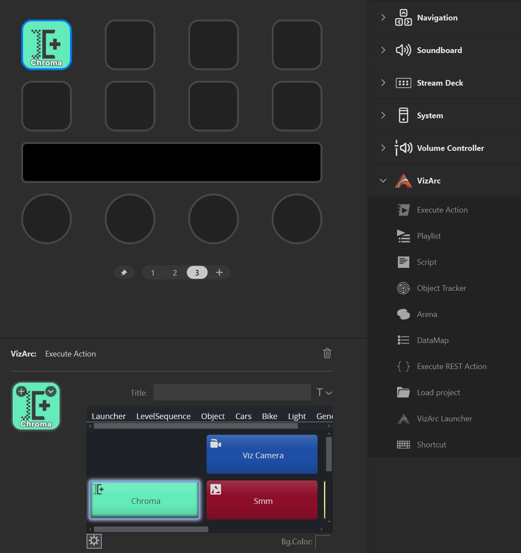Click the Title input field
Viewport: 521px width, 553px height.
(232, 392)
